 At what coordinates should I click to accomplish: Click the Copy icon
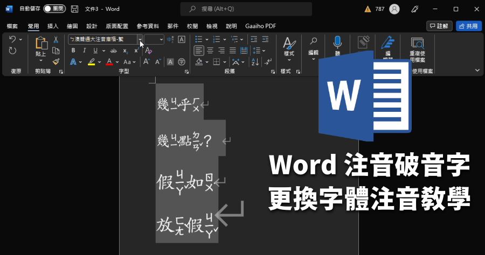(x=56, y=51)
